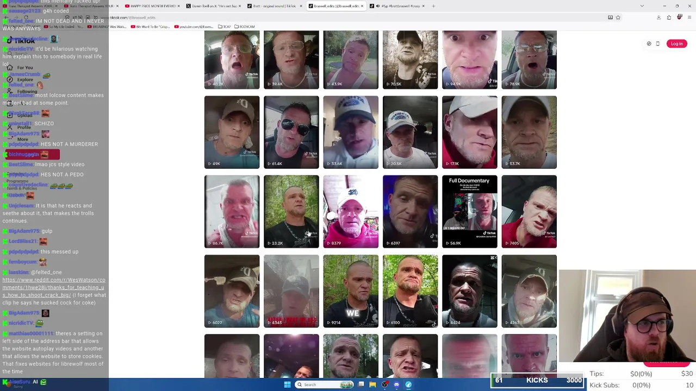Open the TikTok For You feed
Screen dimensions: 696x391
coord(20,68)
